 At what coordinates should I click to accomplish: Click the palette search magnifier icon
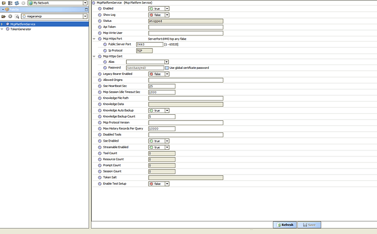point(17,16)
